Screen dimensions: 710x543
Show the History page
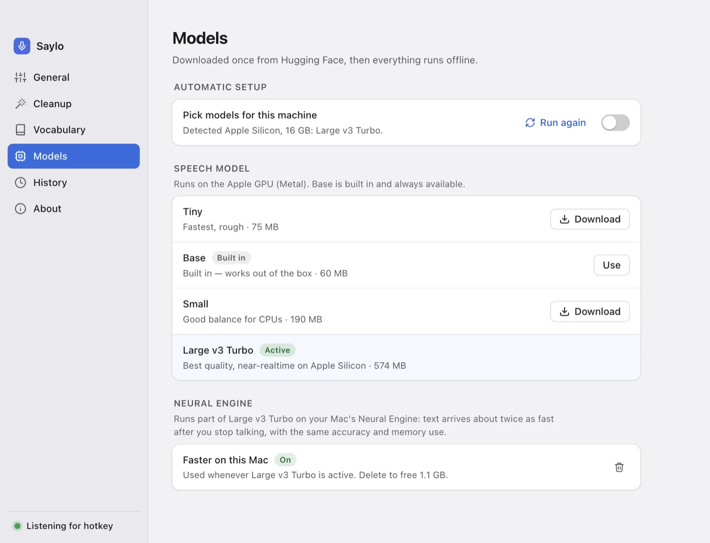pyautogui.click(x=74, y=182)
